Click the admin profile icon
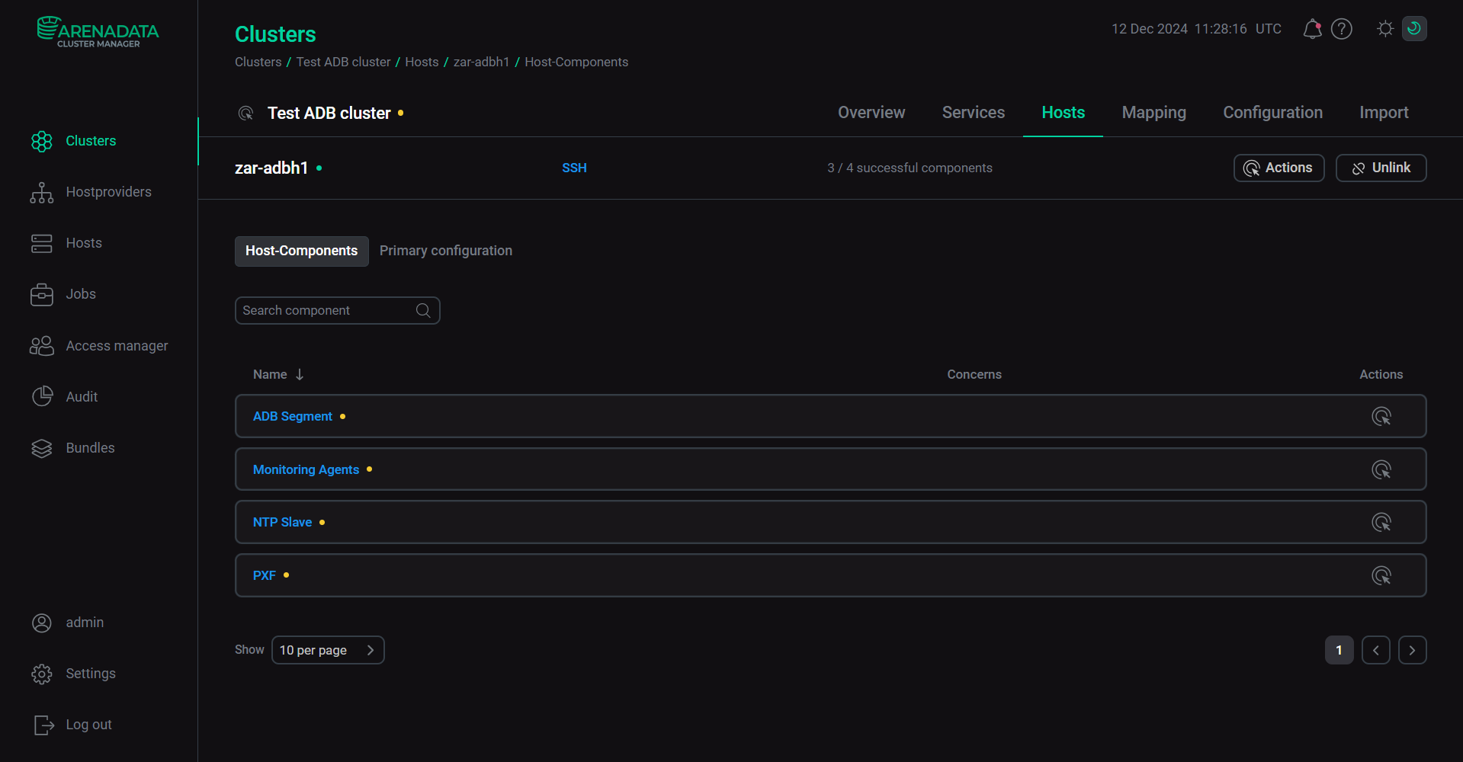This screenshot has height=762, width=1463. [42, 623]
